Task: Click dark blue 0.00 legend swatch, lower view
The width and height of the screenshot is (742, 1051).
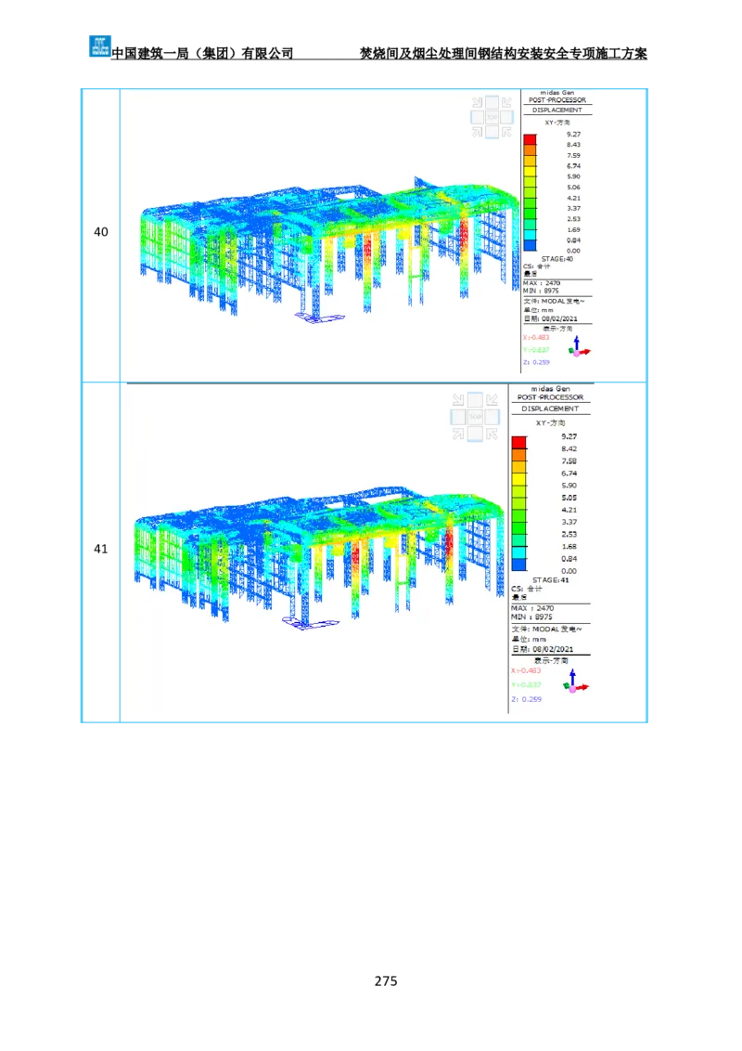Action: (x=518, y=564)
